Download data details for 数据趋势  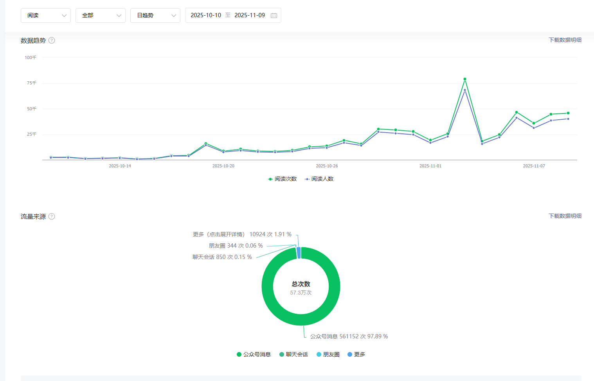(565, 40)
